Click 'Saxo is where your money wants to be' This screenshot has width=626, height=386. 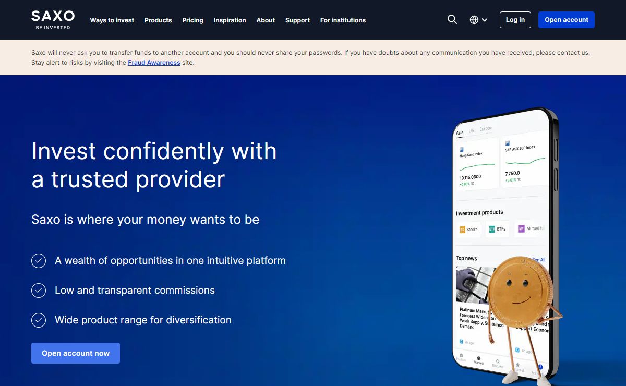pos(146,219)
